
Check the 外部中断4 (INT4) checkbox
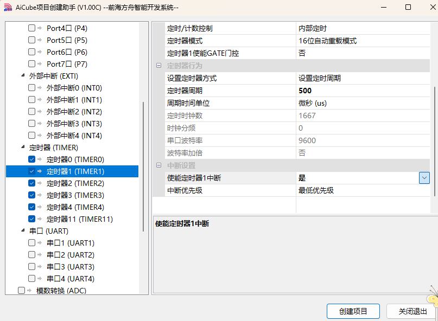31,136
